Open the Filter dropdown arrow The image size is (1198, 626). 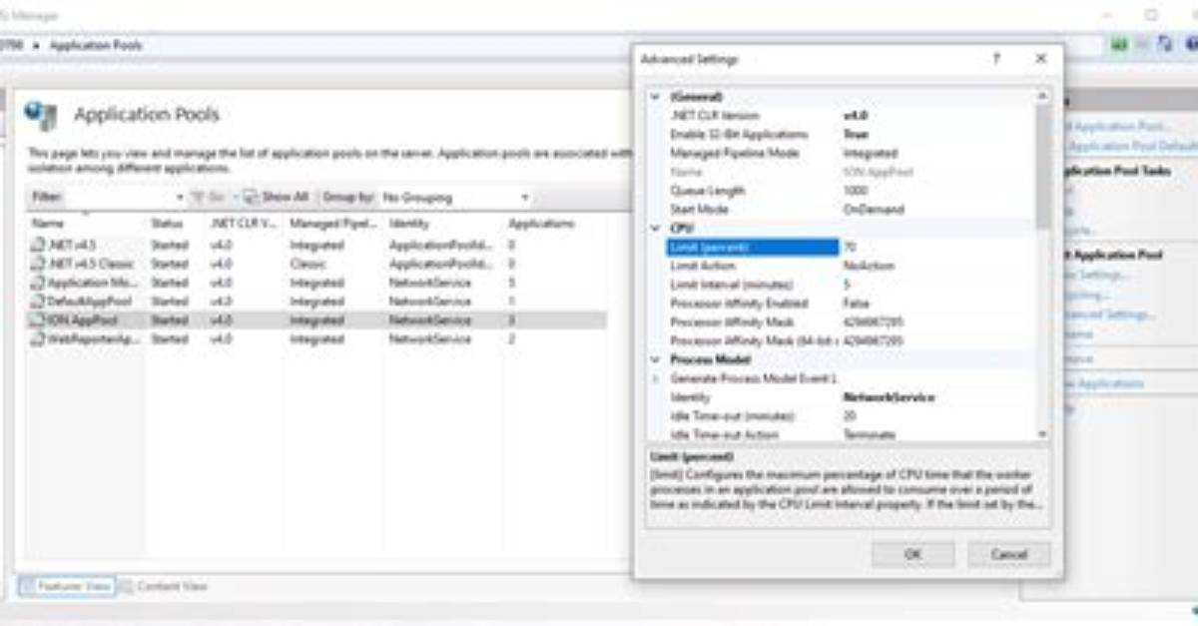[180, 198]
